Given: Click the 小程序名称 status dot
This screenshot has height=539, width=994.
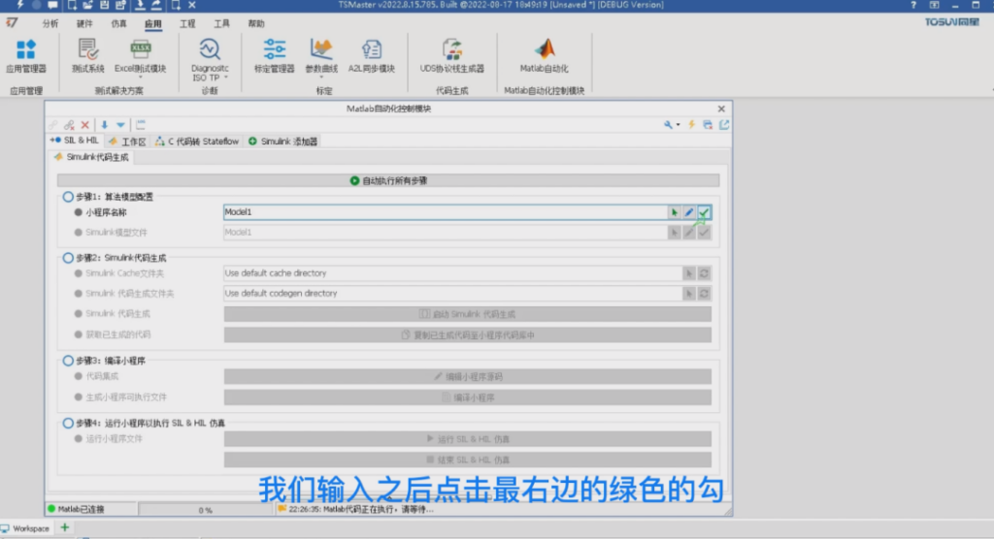Looking at the screenshot, I should point(78,212).
